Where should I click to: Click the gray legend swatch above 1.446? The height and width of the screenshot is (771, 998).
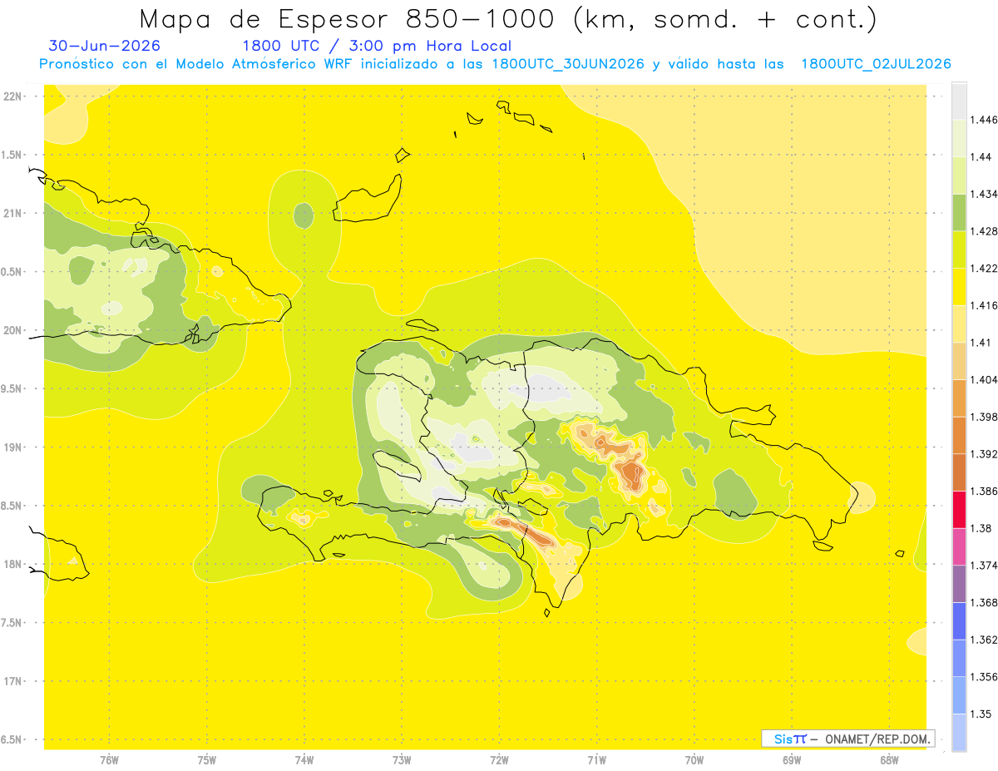pyautogui.click(x=959, y=101)
